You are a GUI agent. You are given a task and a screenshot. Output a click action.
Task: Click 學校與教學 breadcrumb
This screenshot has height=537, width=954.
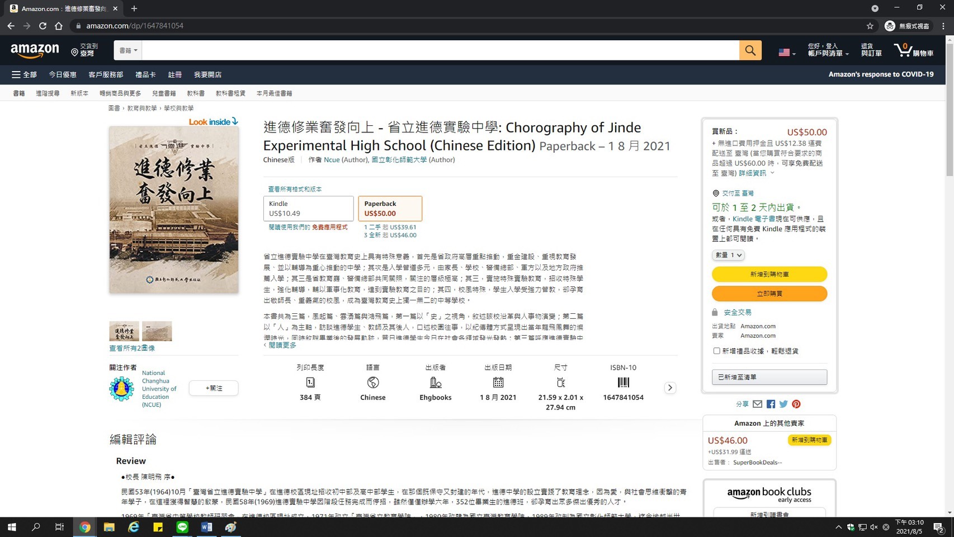(179, 108)
